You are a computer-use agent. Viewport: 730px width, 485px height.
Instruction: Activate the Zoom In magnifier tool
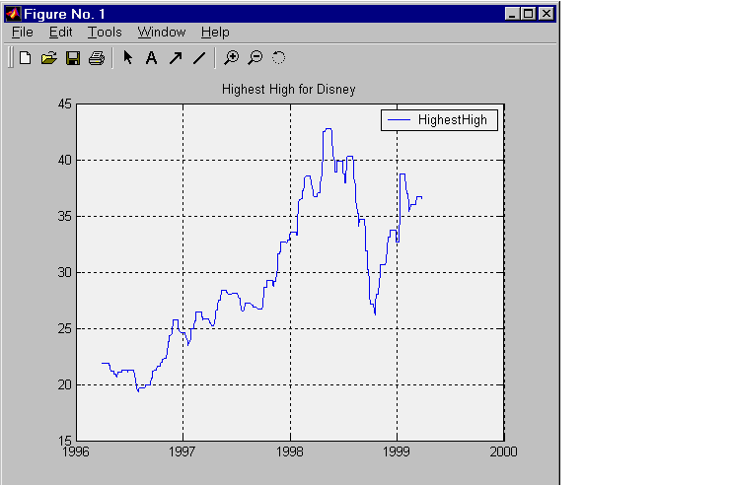[231, 58]
